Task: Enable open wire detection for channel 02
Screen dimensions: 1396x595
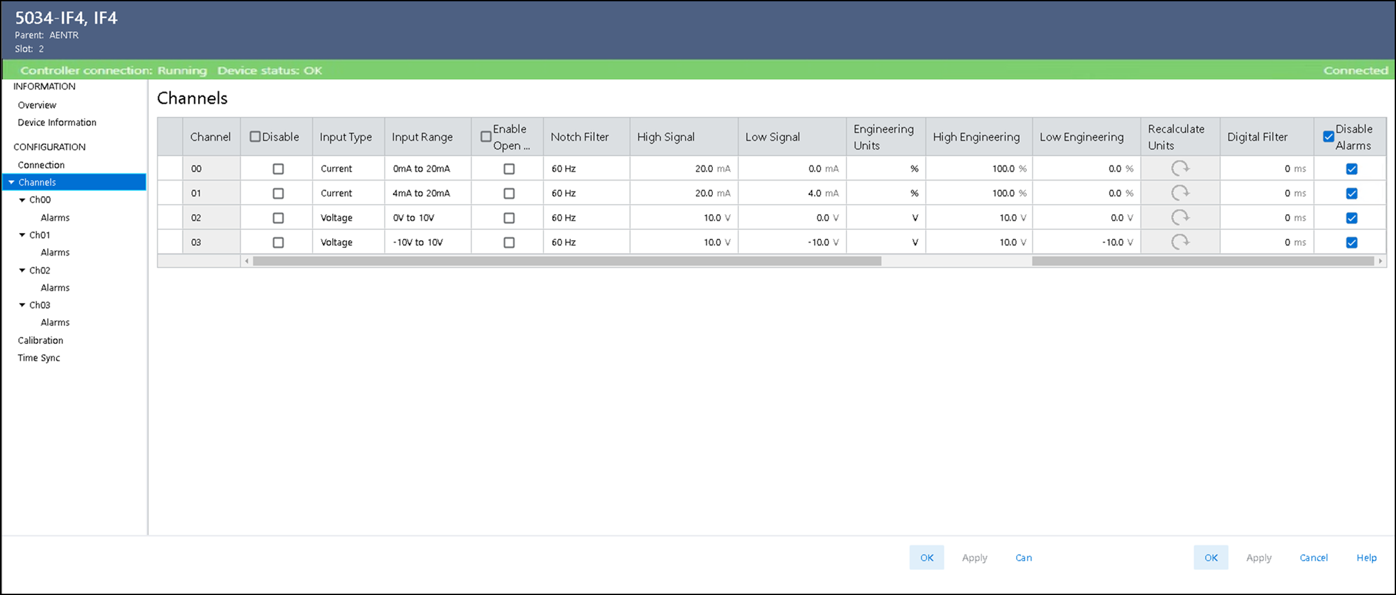Action: tap(509, 218)
